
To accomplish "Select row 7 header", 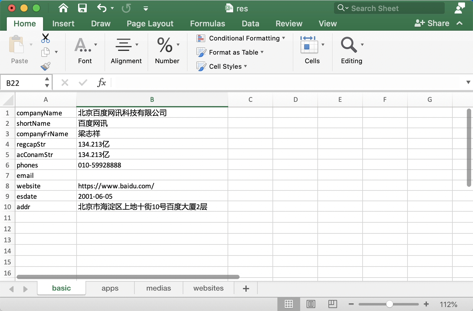I will (x=7, y=175).
